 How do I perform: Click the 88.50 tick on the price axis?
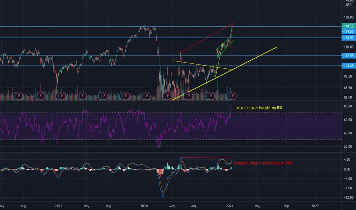(x=348, y=88)
